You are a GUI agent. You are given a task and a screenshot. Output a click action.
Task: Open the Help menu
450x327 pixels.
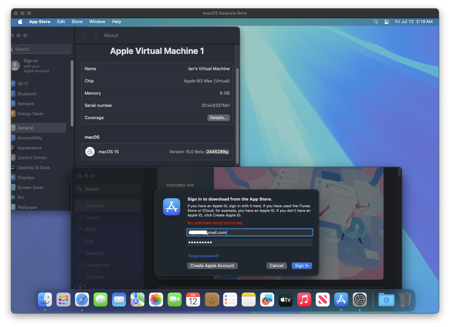[116, 22]
